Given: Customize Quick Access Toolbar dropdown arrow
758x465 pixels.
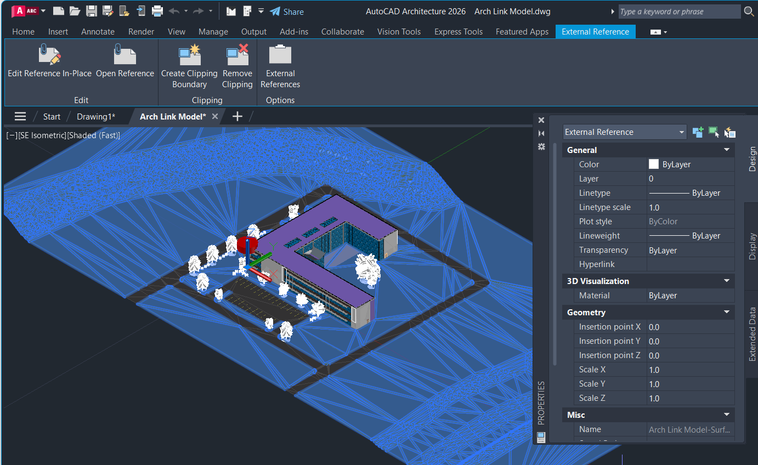Looking at the screenshot, I should [x=261, y=11].
